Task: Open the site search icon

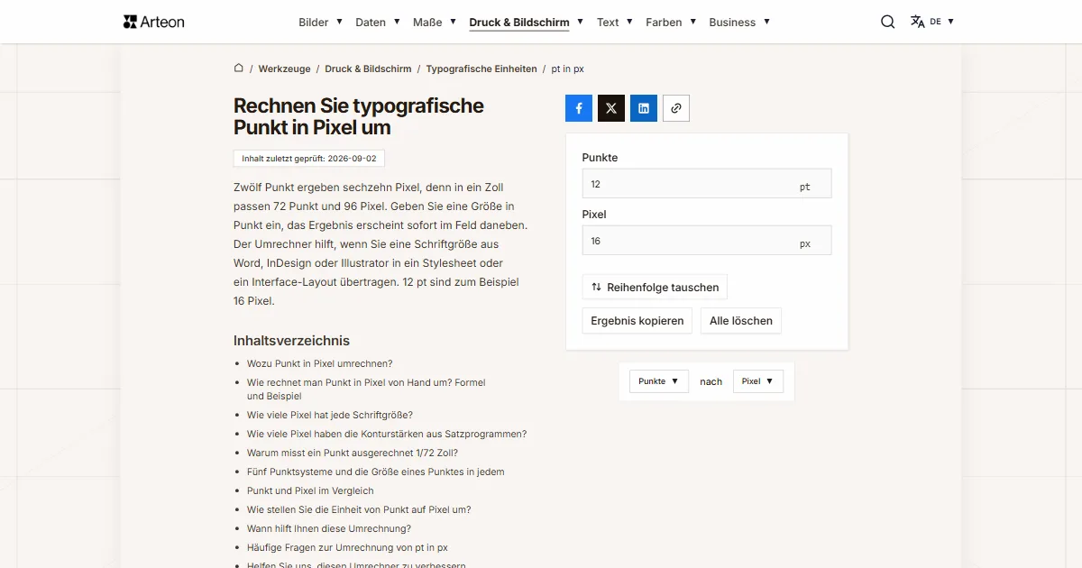Action: 888,22
